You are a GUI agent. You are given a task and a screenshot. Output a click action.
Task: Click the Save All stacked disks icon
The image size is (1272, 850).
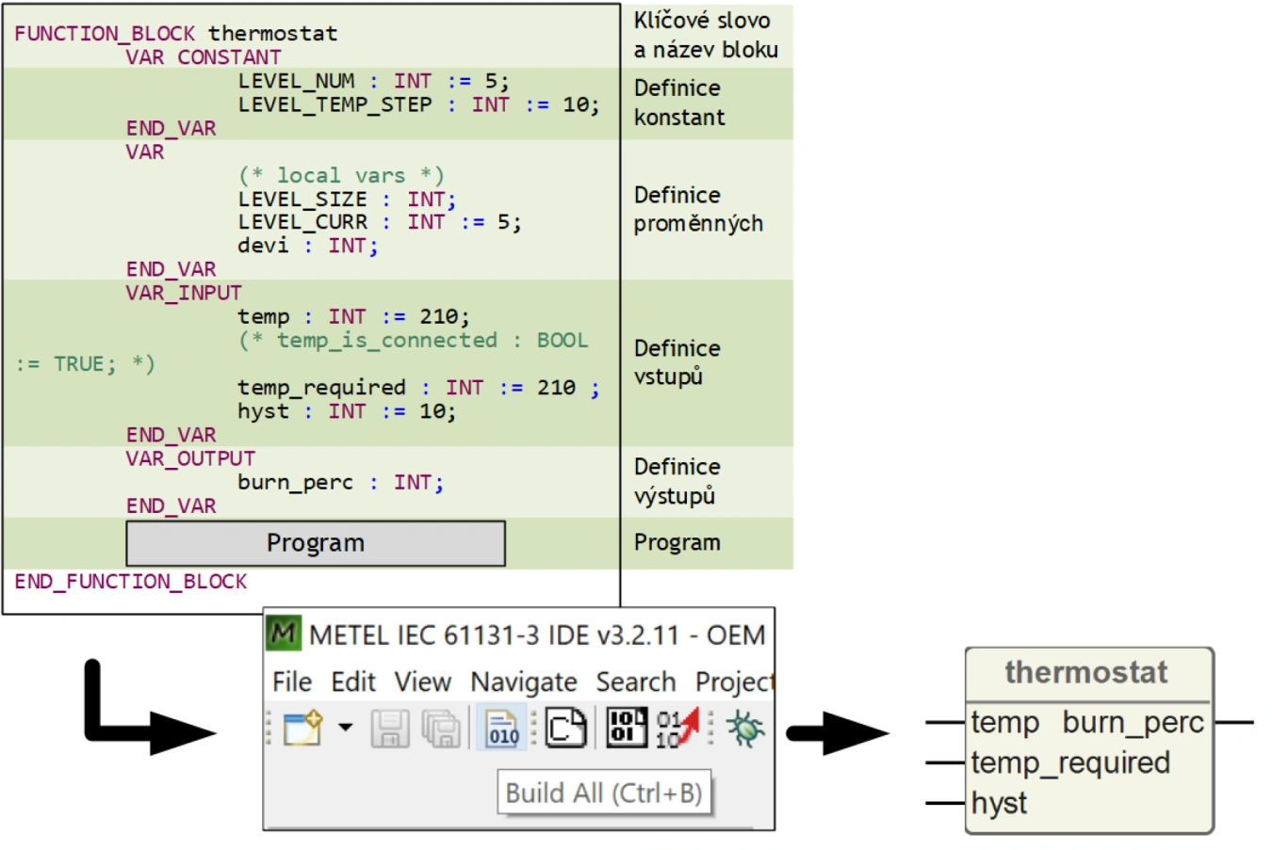[440, 729]
